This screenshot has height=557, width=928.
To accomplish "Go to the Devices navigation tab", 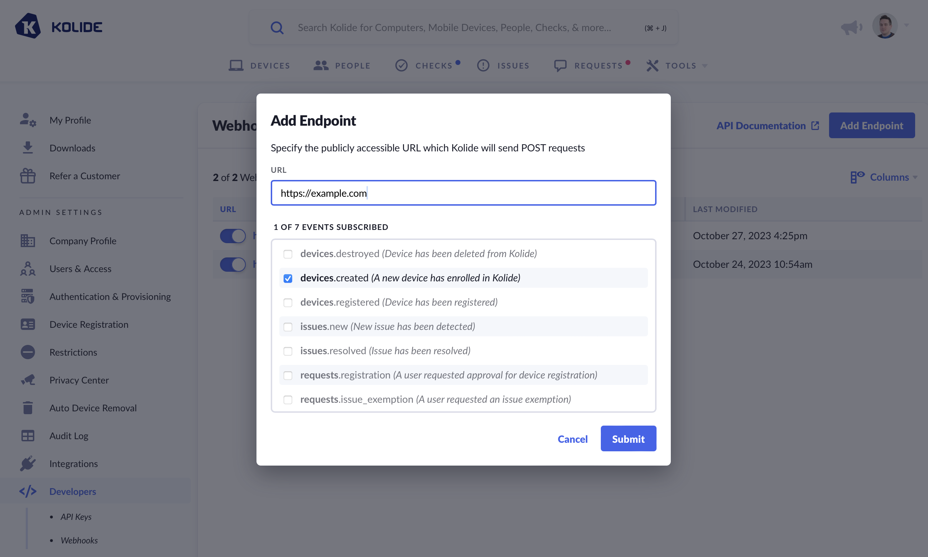I will coord(259,66).
